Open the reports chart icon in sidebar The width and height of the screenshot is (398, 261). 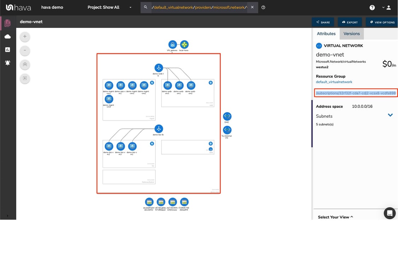point(8,50)
